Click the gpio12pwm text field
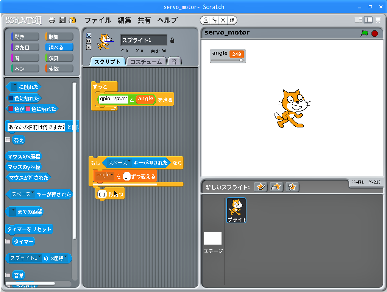Image resolution: width=387 pixels, height=292 pixels. [114, 99]
